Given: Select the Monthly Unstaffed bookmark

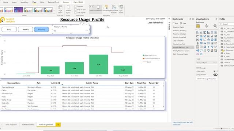Looking at the screenshot, I should (179, 37).
